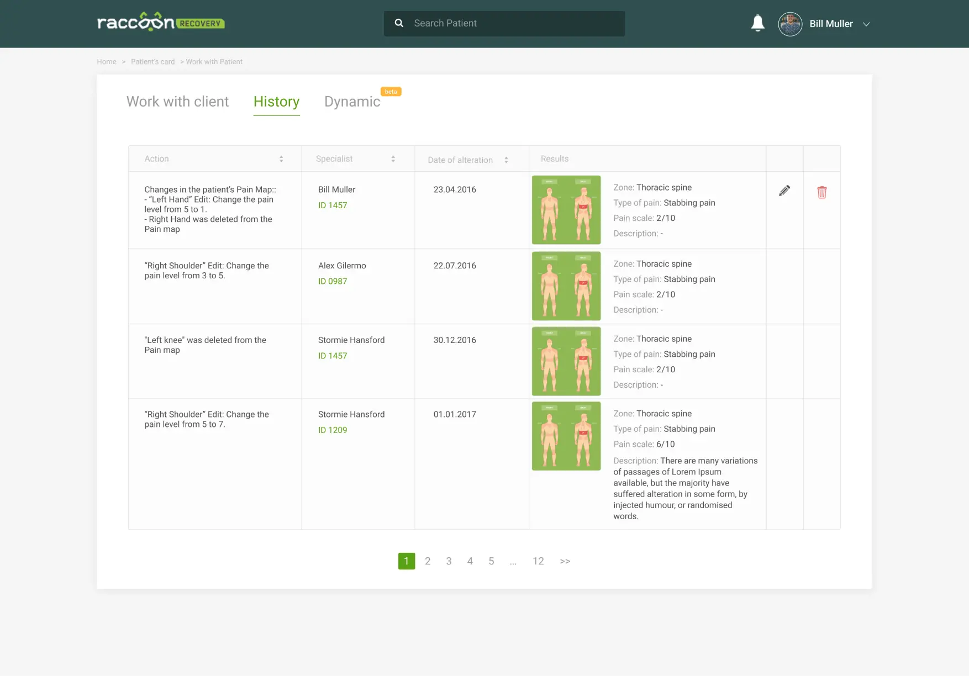Delete the first history entry via trash icon

click(x=821, y=192)
